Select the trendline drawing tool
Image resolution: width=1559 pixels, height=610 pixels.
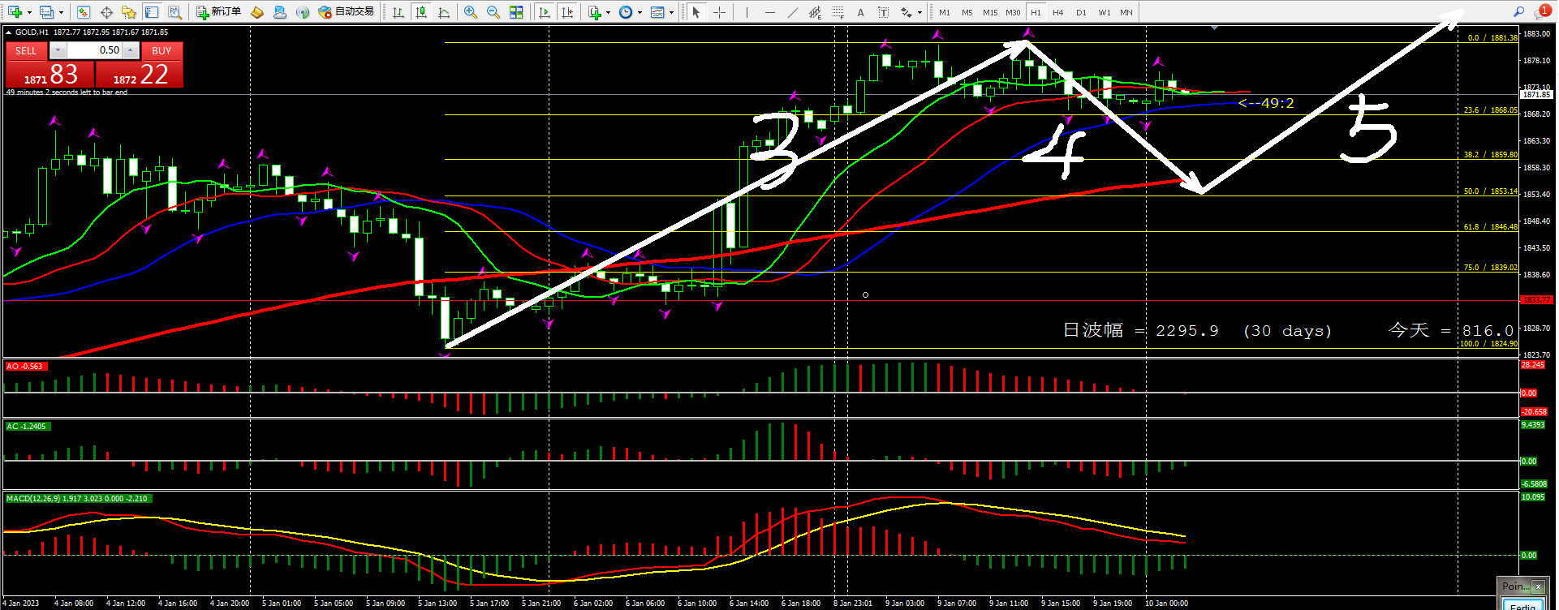[x=792, y=12]
